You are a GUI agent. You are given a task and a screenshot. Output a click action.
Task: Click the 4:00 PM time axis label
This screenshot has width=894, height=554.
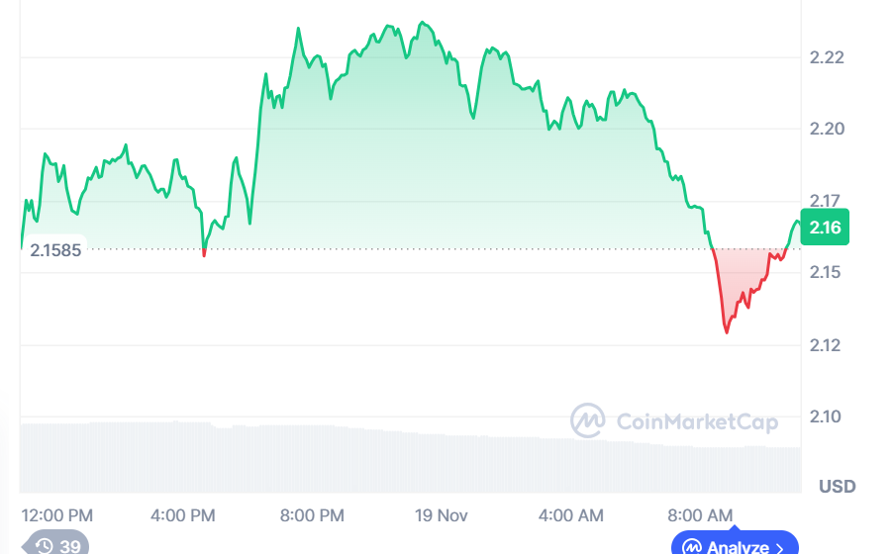coord(182,515)
